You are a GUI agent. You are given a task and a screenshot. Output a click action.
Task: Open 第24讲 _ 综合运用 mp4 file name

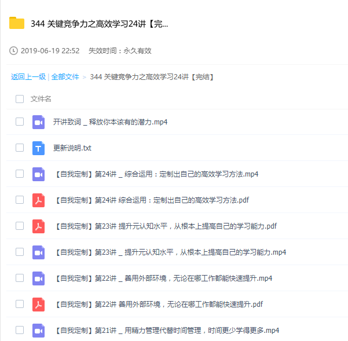[156, 174]
